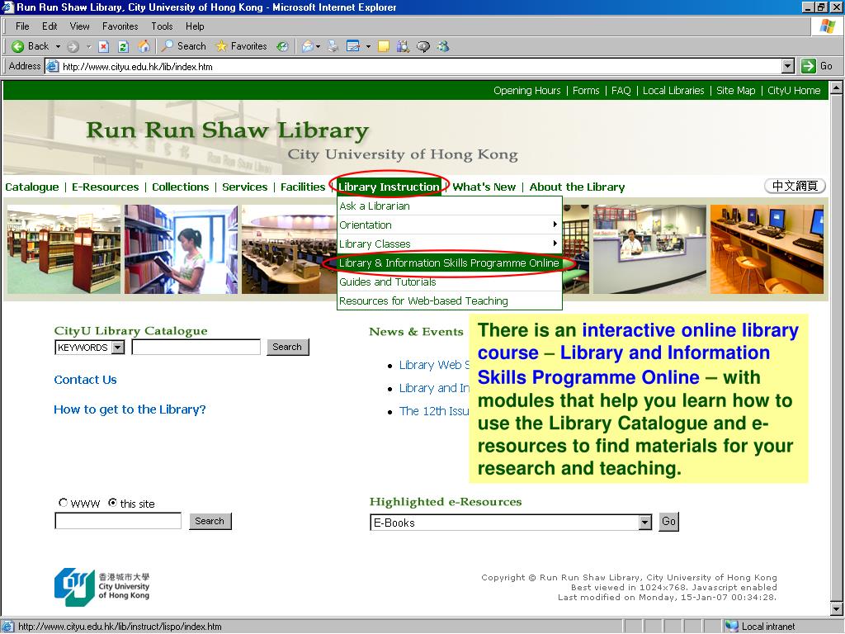Select the 'this site' radio button
This screenshot has height=634, width=845.
(x=112, y=503)
